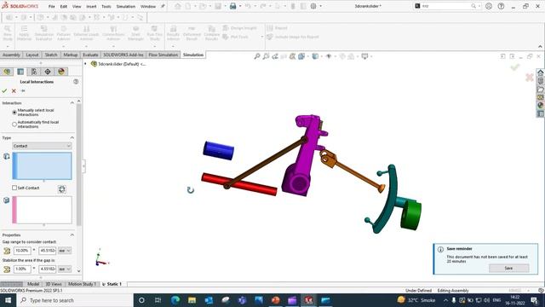Open Appearances color ball in task pane
545x307 pixels.
541,105
